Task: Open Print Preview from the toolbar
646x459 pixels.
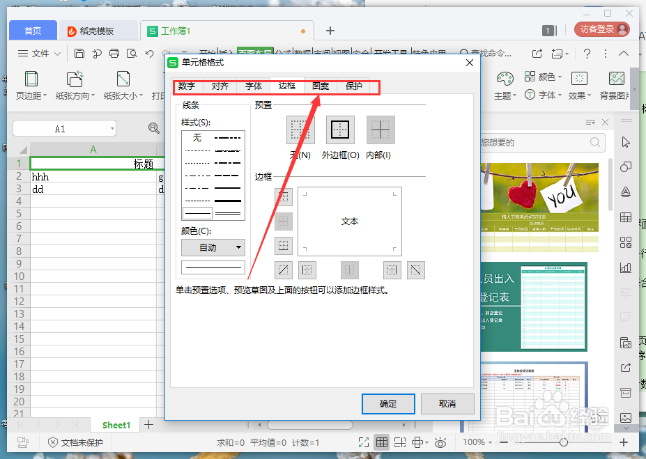Action: (132, 53)
